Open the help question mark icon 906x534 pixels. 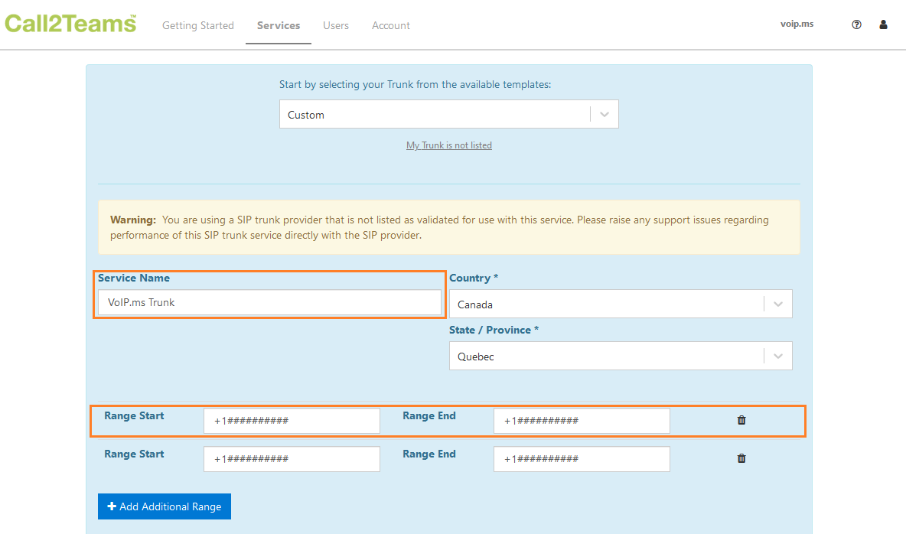[856, 24]
